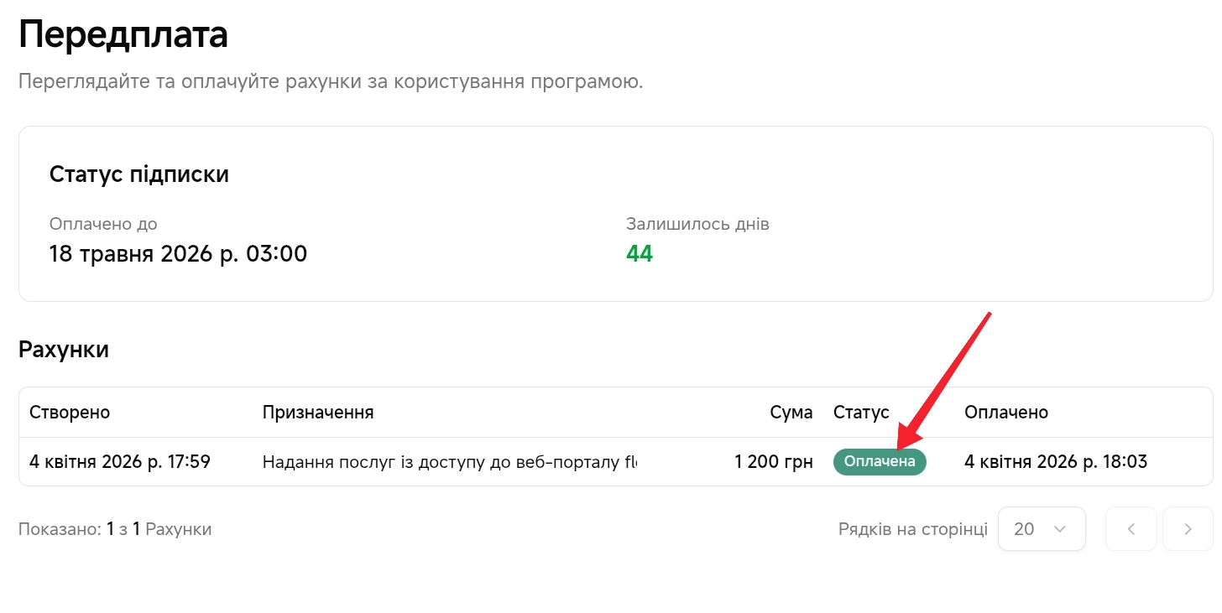Image resolution: width=1222 pixels, height=613 pixels.
Task: Click the Передплата page title
Action: coord(123,35)
